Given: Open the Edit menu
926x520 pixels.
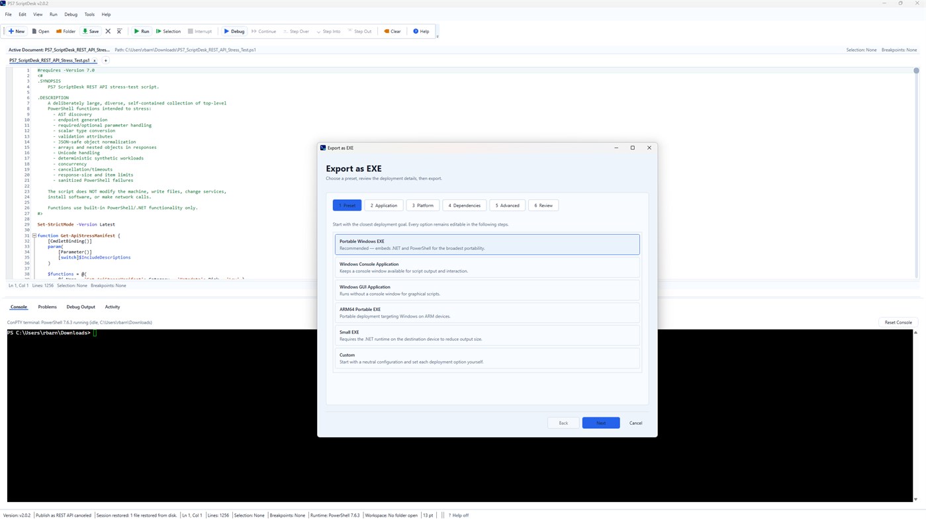Looking at the screenshot, I should pos(23,15).
